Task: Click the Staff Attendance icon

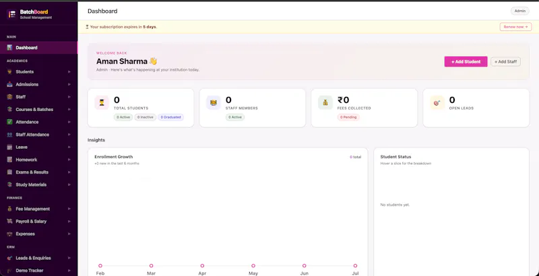Action: click(x=9, y=135)
